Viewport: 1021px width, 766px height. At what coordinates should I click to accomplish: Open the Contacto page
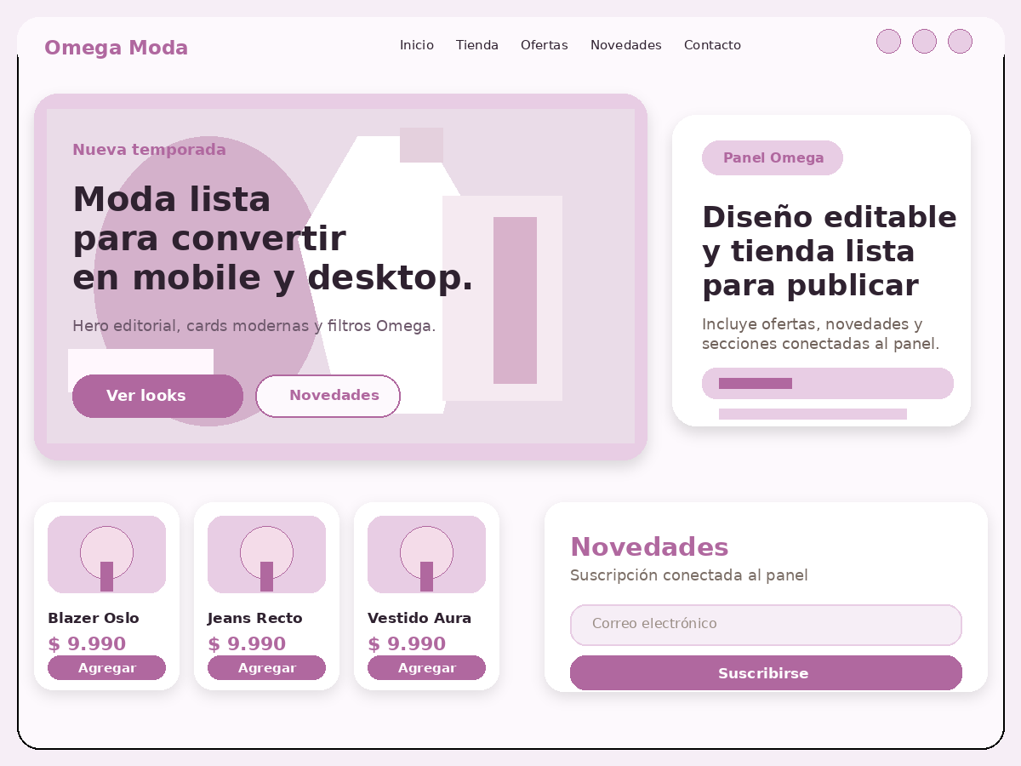pos(712,45)
